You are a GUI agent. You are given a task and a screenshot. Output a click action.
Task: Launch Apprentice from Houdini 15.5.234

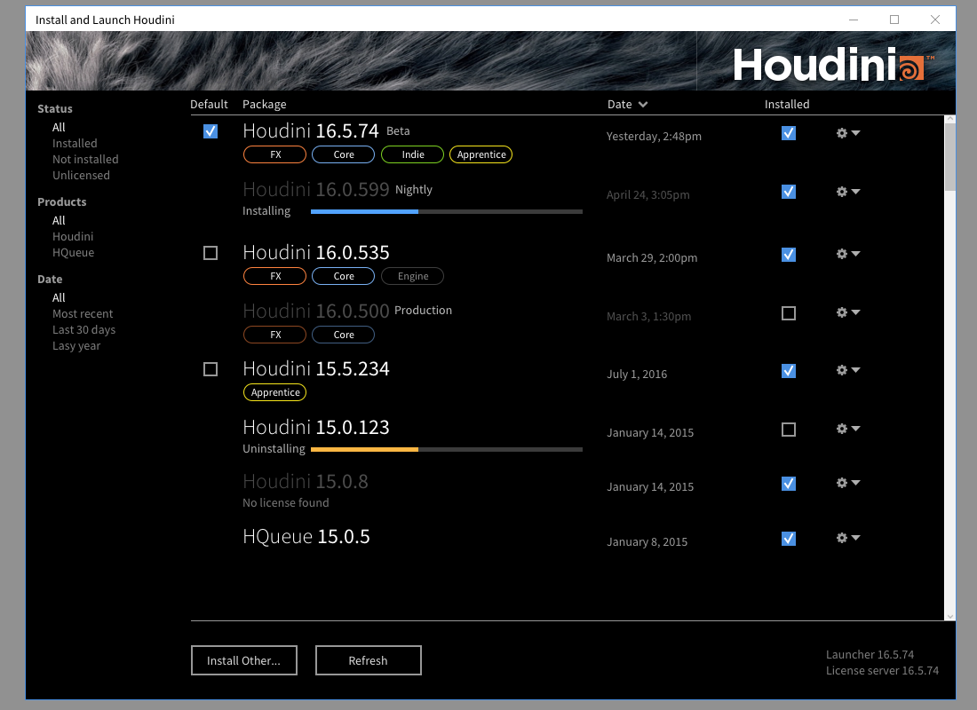(x=274, y=392)
